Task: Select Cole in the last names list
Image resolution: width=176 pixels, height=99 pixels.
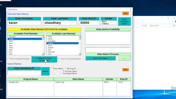Action: [62, 54]
